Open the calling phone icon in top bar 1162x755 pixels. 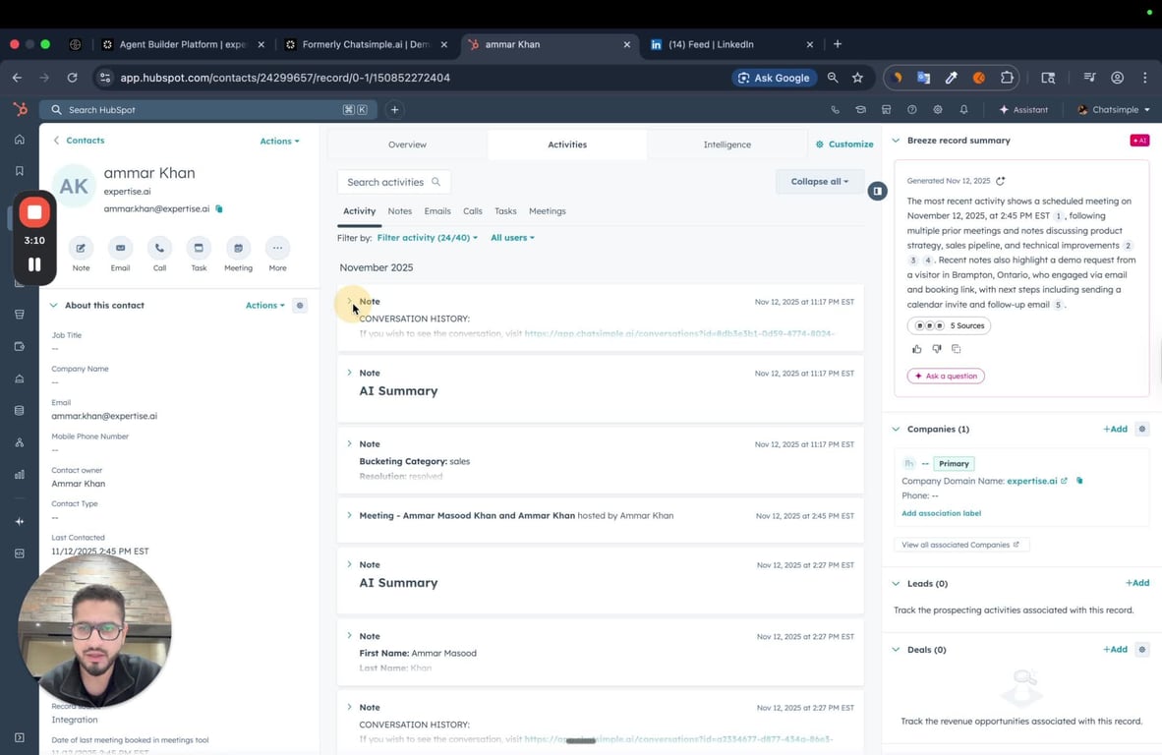tap(836, 110)
